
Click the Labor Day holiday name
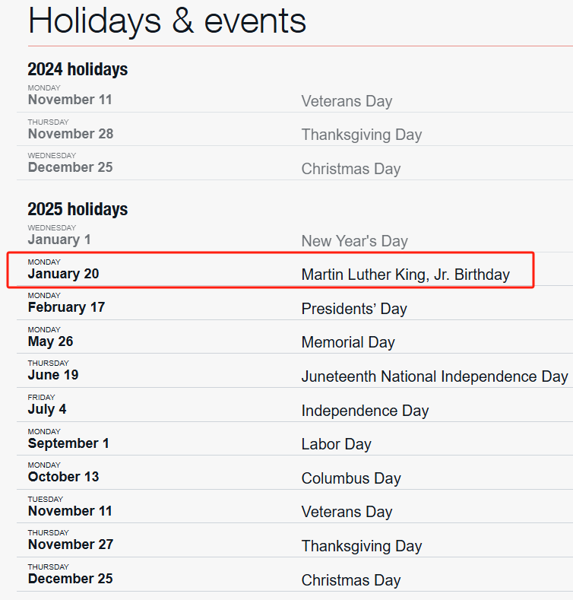[x=336, y=444]
